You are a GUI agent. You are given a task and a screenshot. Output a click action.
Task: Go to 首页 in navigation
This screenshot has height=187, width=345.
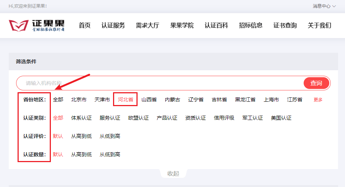(x=85, y=26)
